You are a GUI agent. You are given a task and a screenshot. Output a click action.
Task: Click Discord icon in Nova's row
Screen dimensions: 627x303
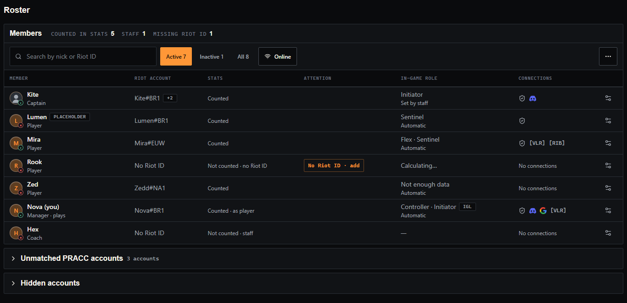click(532, 210)
